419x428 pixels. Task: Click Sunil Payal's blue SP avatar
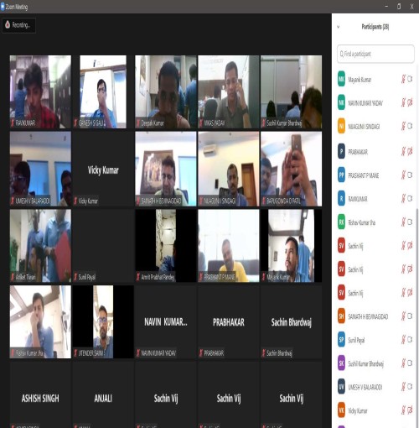341,340
